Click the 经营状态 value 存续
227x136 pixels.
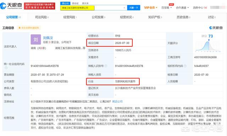pos(117,36)
